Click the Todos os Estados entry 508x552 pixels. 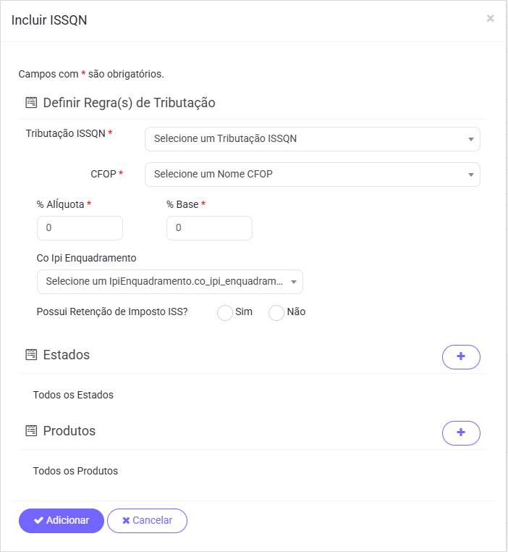click(73, 396)
